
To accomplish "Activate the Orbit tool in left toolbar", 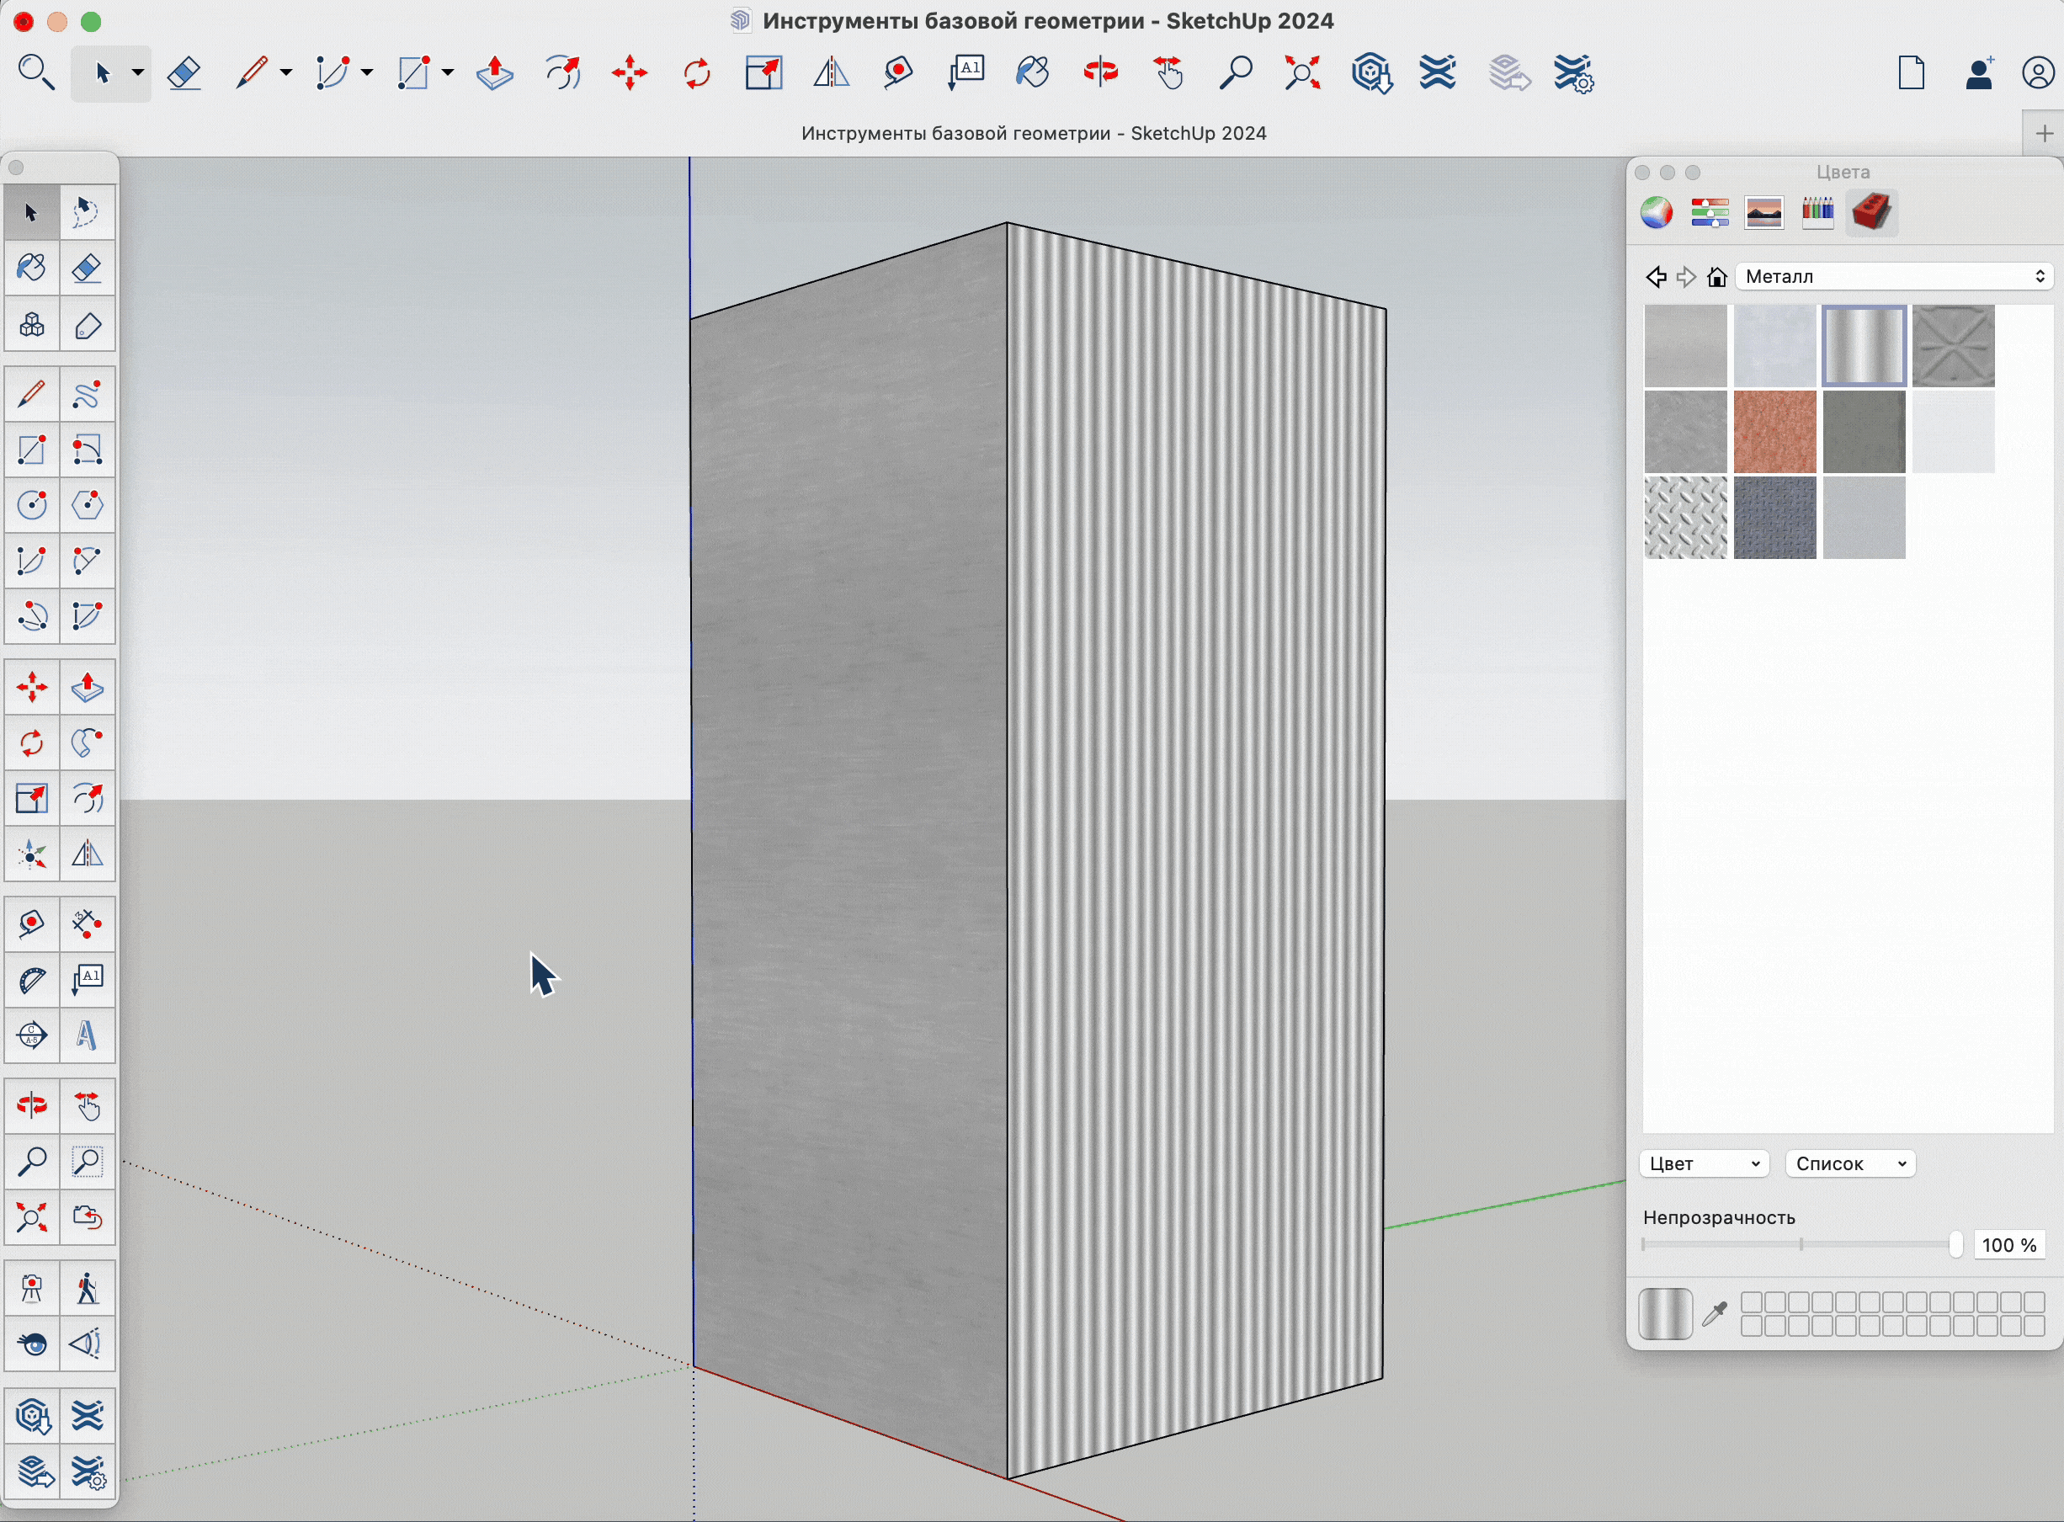I will tap(31, 1104).
